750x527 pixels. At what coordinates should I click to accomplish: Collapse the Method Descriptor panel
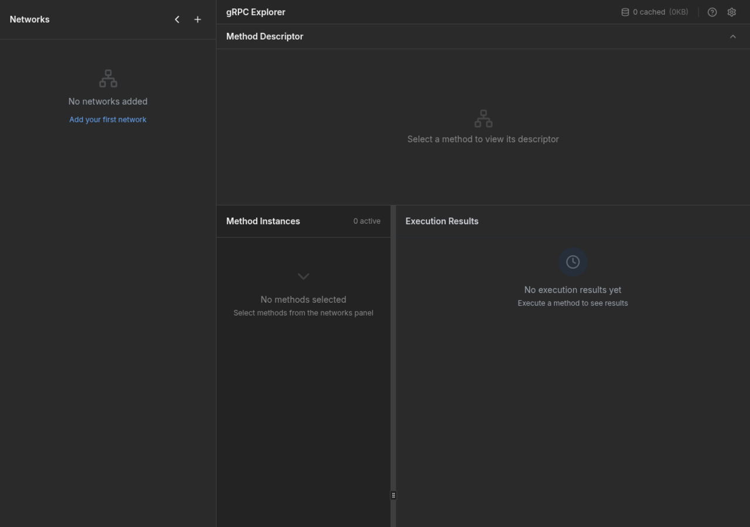[x=732, y=36]
